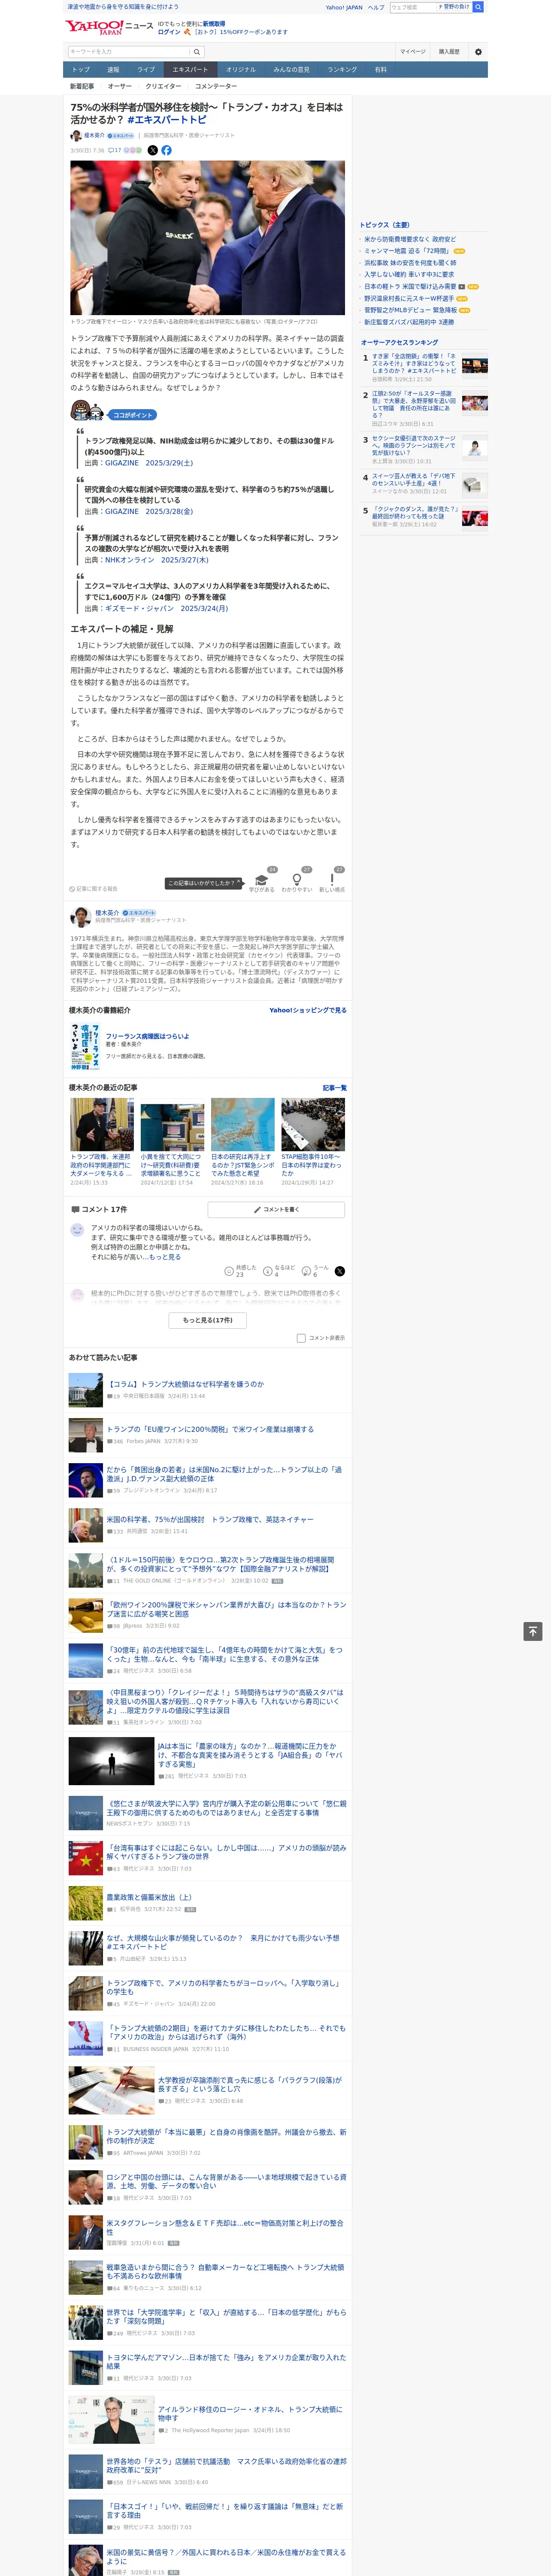Click the Yahoo! JAPAN top bar link
This screenshot has height=2576, width=551.
pyautogui.click(x=344, y=7)
